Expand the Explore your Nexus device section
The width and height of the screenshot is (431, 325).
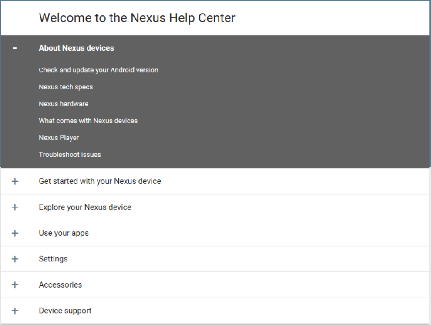(x=85, y=207)
